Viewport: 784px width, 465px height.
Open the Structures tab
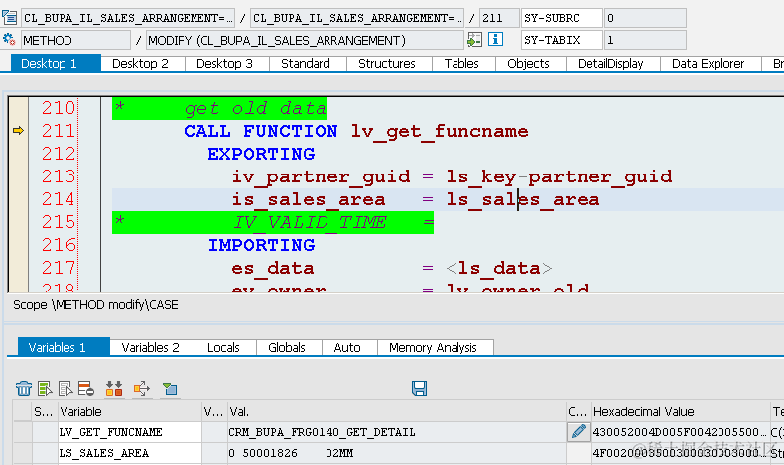point(387,63)
